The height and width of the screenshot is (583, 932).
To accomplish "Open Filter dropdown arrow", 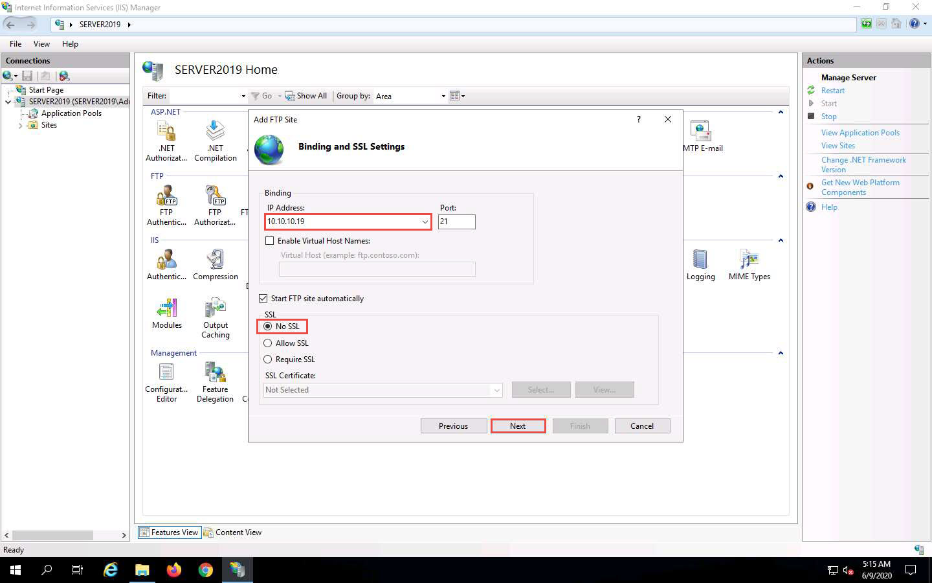I will click(x=243, y=96).
